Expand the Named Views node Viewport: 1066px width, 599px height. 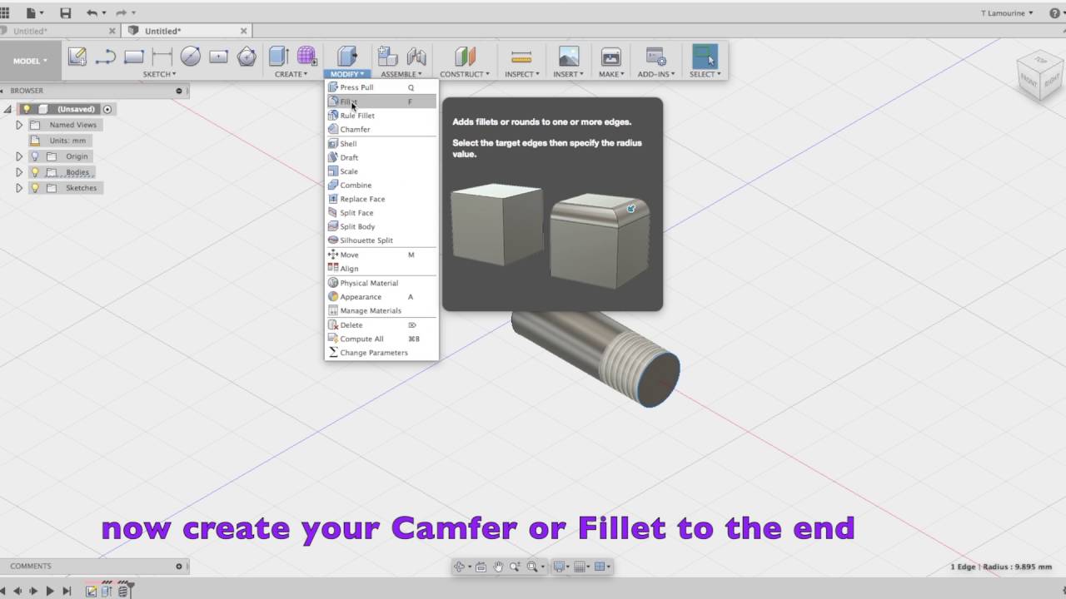(x=19, y=125)
